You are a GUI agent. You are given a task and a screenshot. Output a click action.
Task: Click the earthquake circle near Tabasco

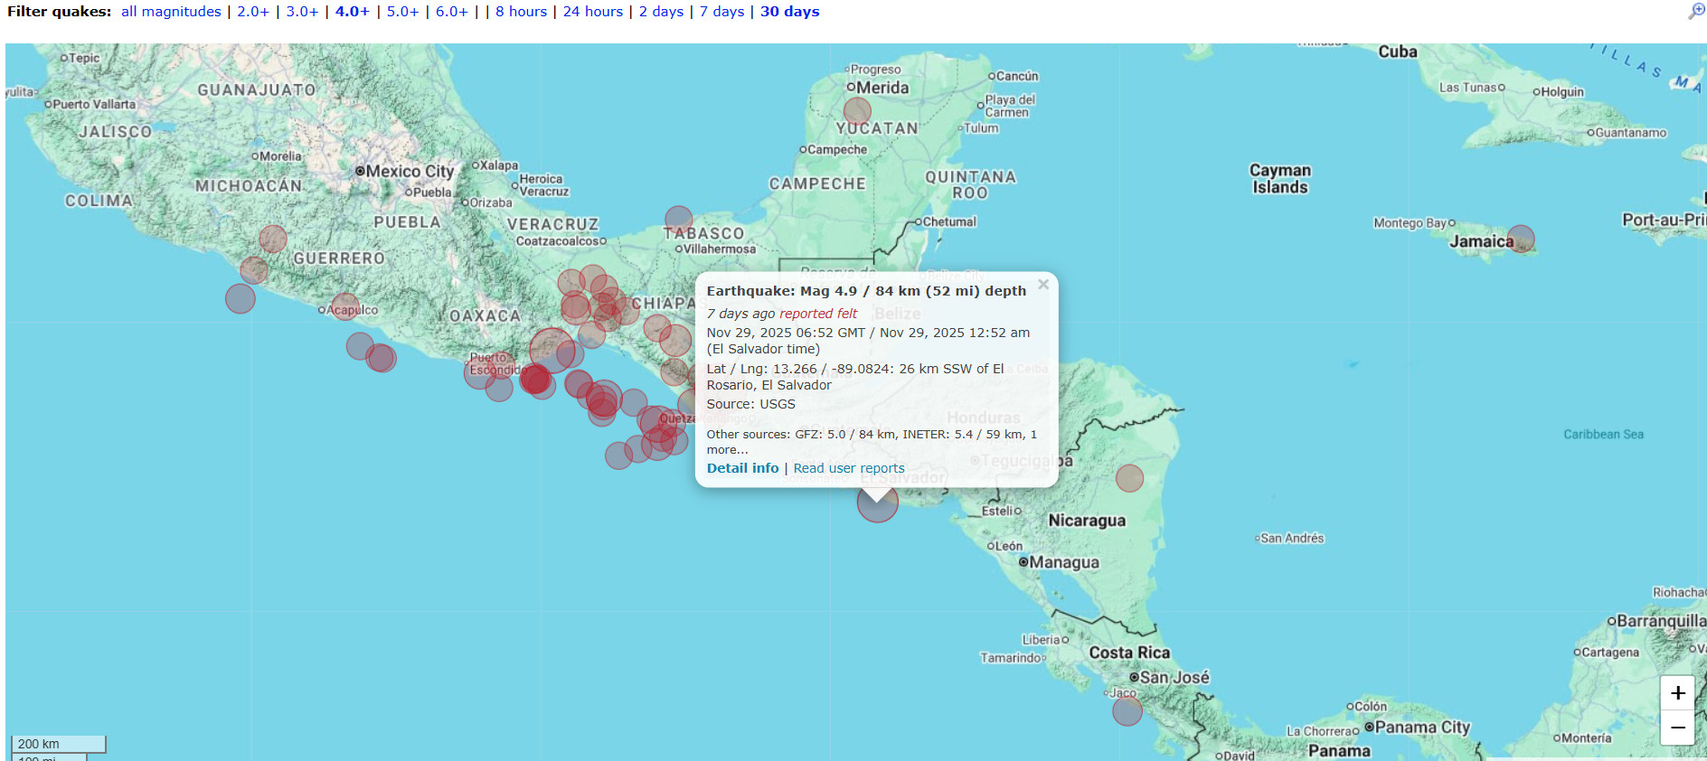click(678, 219)
